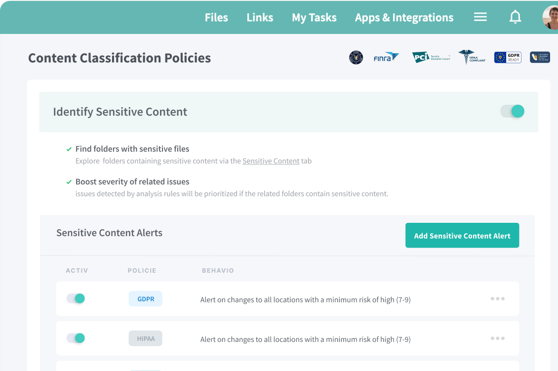Open the My Tasks menu item
558x371 pixels.
[x=314, y=18]
